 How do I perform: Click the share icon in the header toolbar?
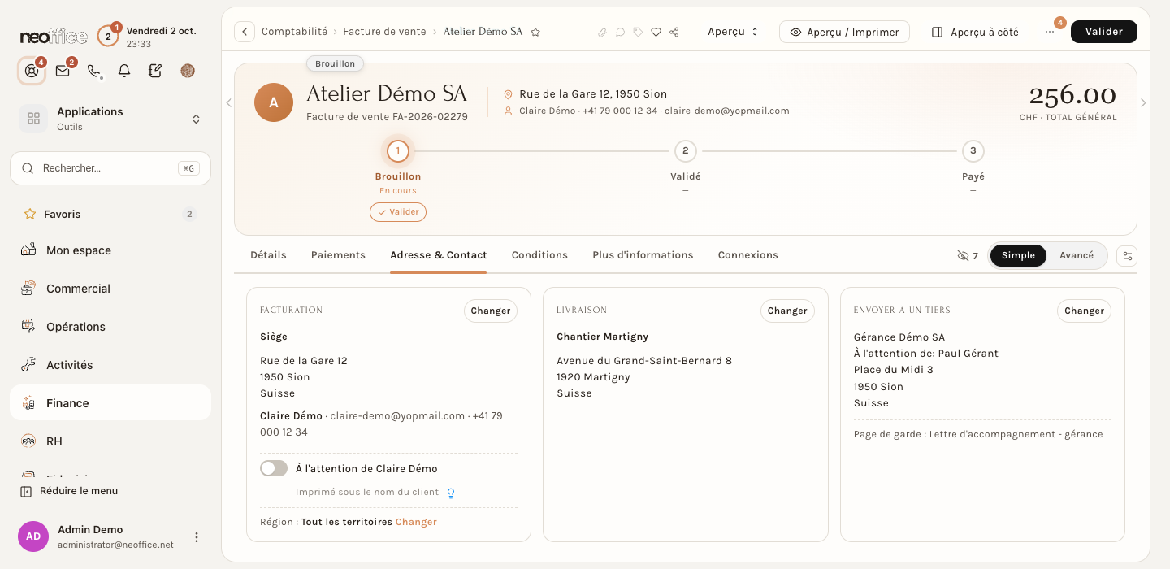(x=674, y=33)
